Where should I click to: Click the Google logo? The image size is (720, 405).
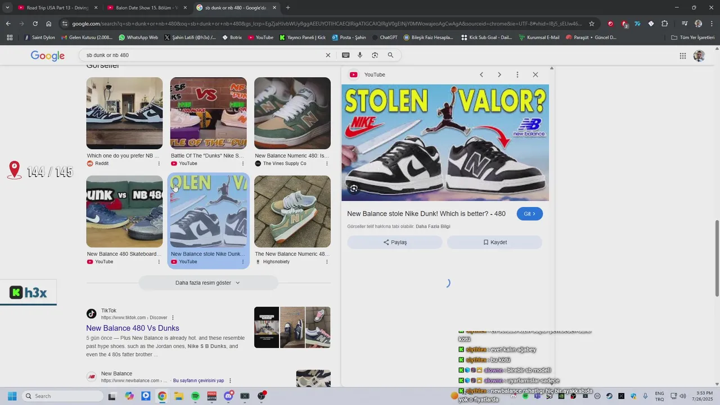pos(48,56)
